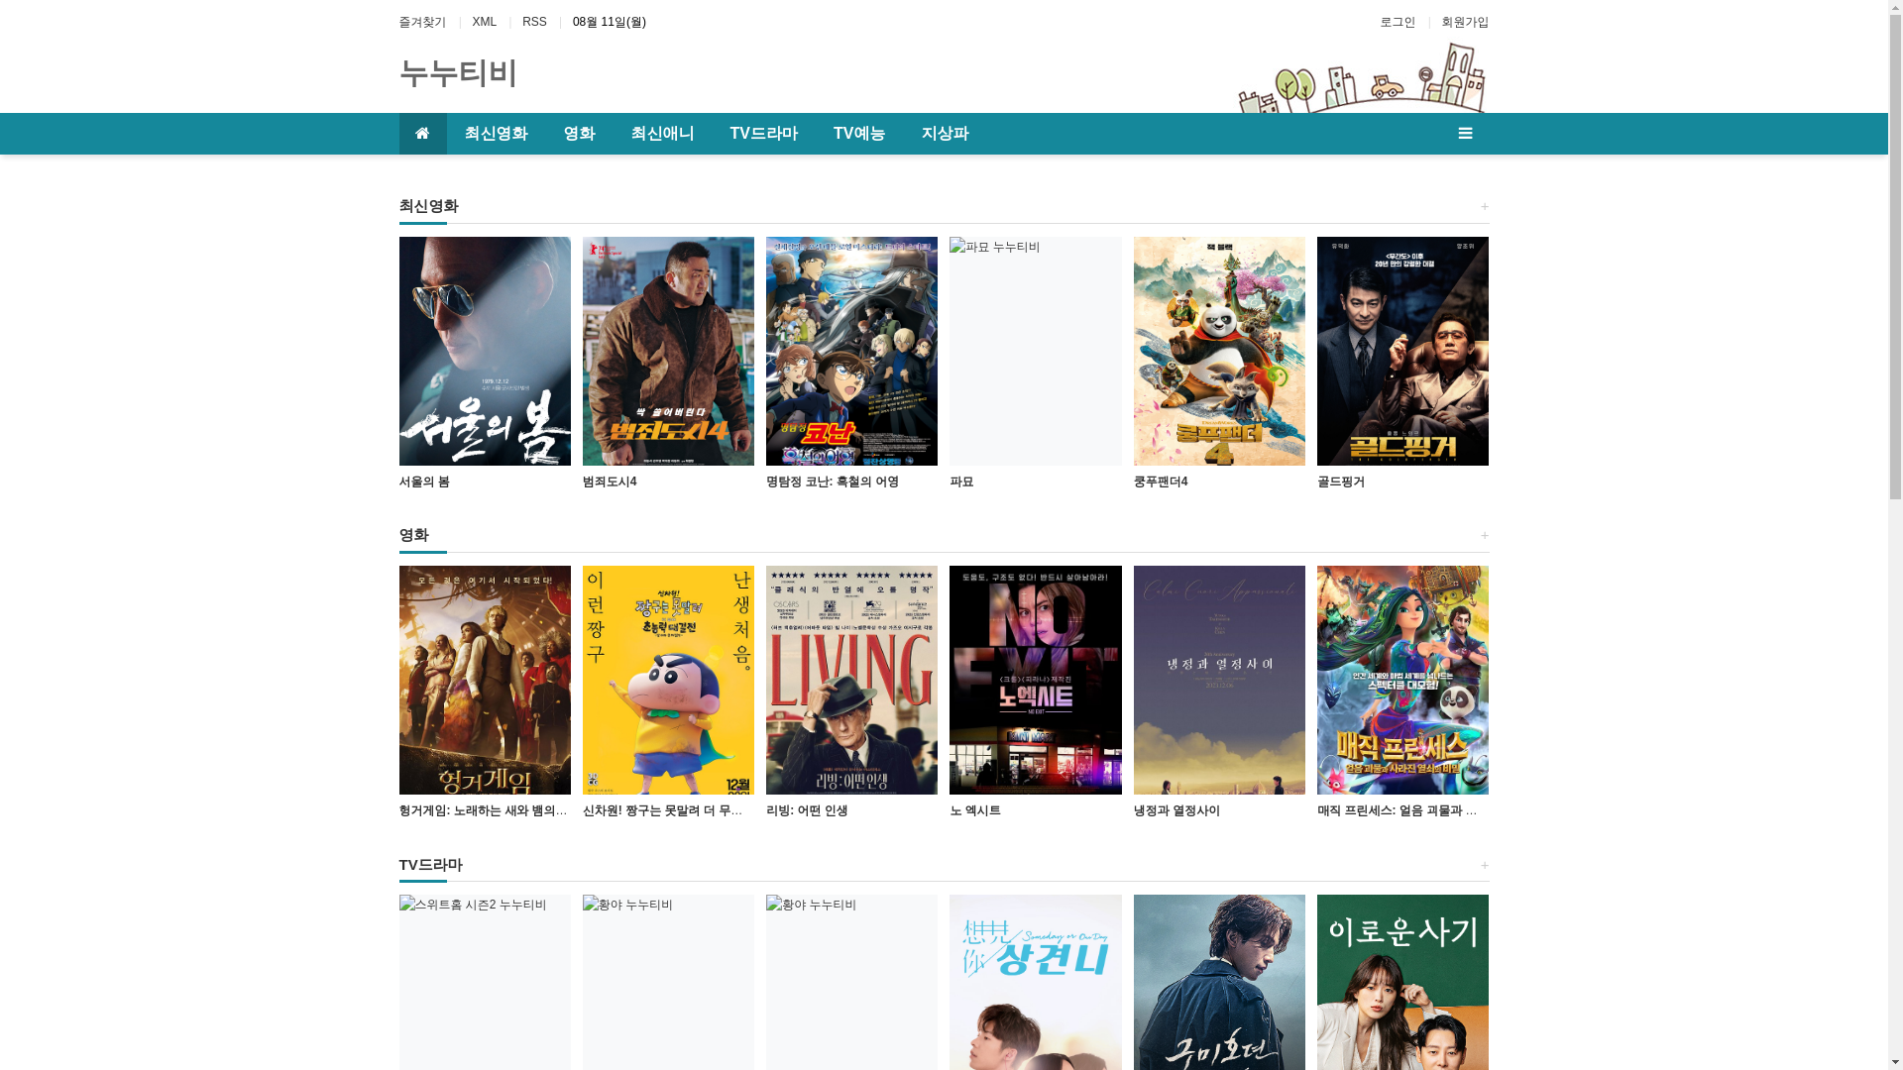Open the 구미호뎐 drama poster

point(1219,982)
